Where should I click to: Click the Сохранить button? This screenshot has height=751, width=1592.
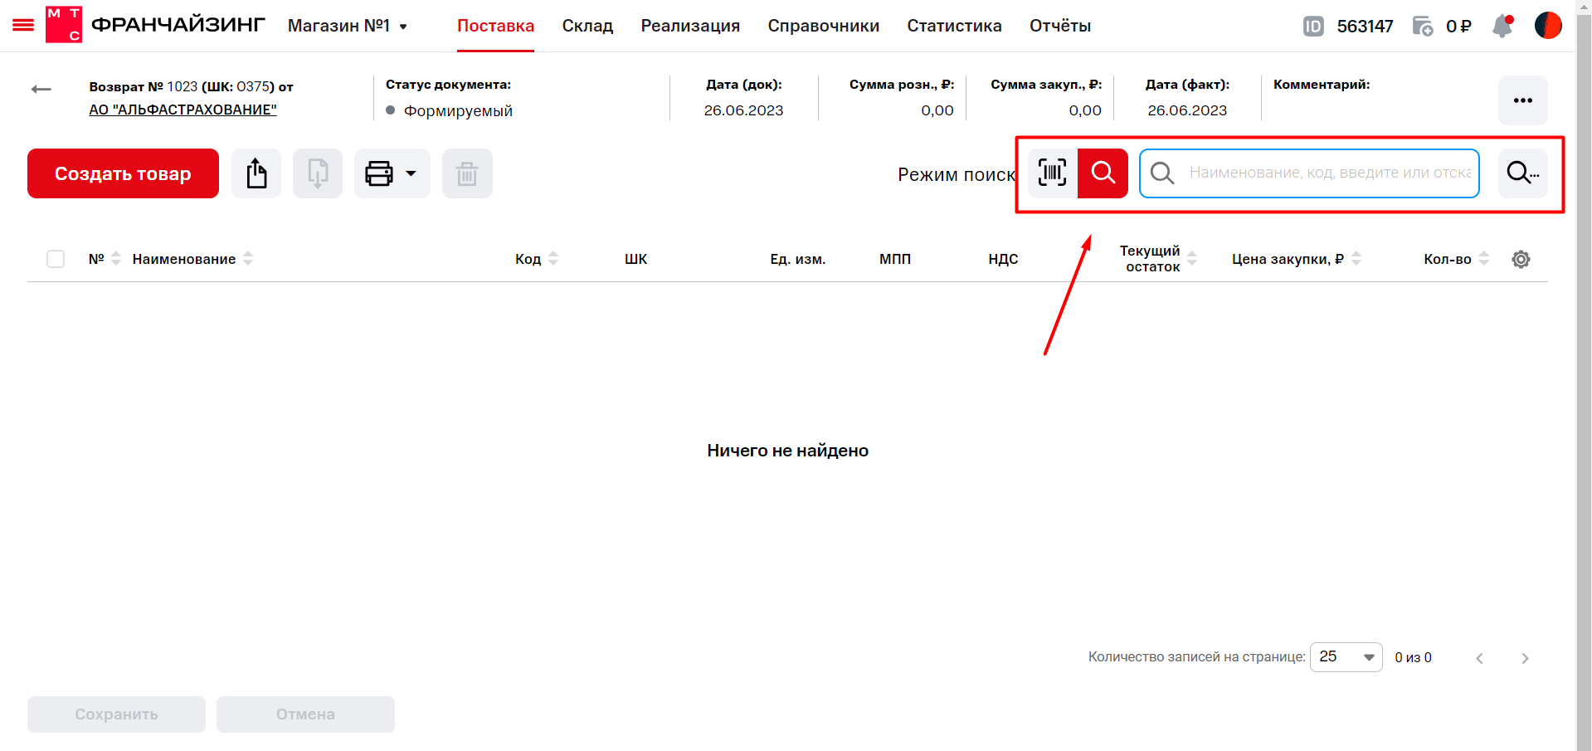(x=116, y=714)
